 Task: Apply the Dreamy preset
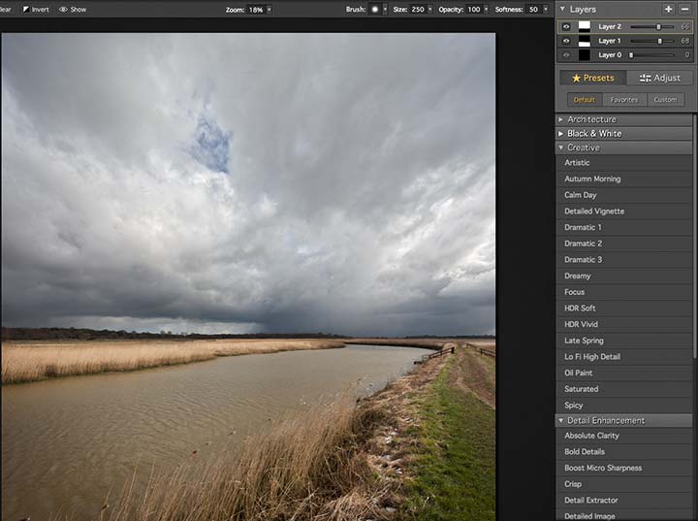(x=624, y=276)
